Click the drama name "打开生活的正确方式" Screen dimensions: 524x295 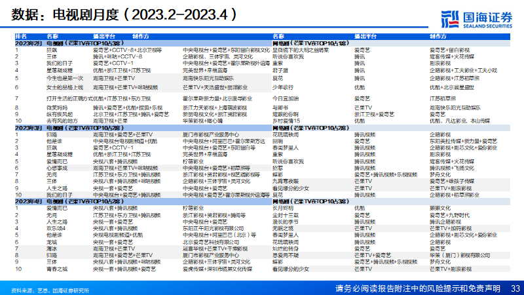coord(69,99)
